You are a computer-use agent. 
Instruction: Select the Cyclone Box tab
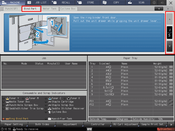(68, 9)
